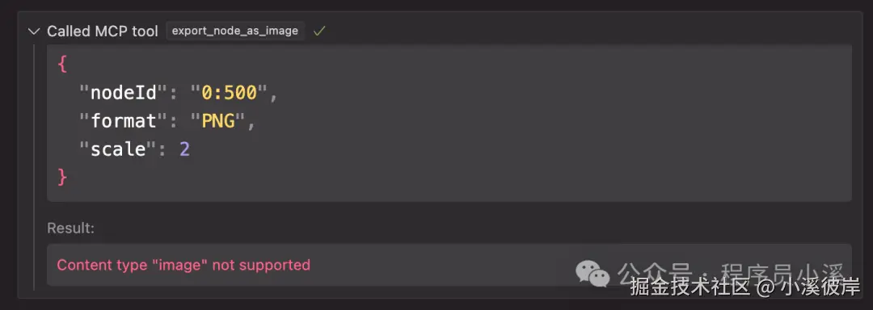
Task: Collapse the Called MCP tool section chevron
Action: [x=34, y=31]
